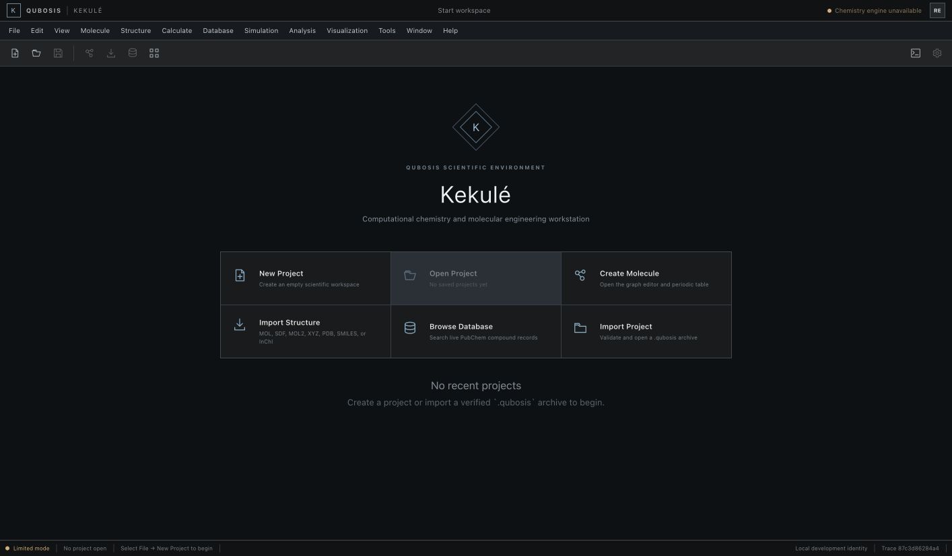Open the Tools menu
Image resolution: width=952 pixels, height=556 pixels.
(387, 31)
